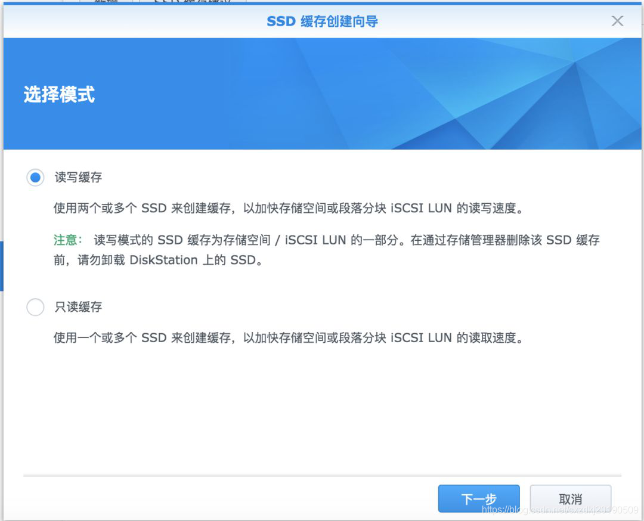644x521 pixels.
Task: Enable read-write cache mode option
Action: (x=35, y=177)
